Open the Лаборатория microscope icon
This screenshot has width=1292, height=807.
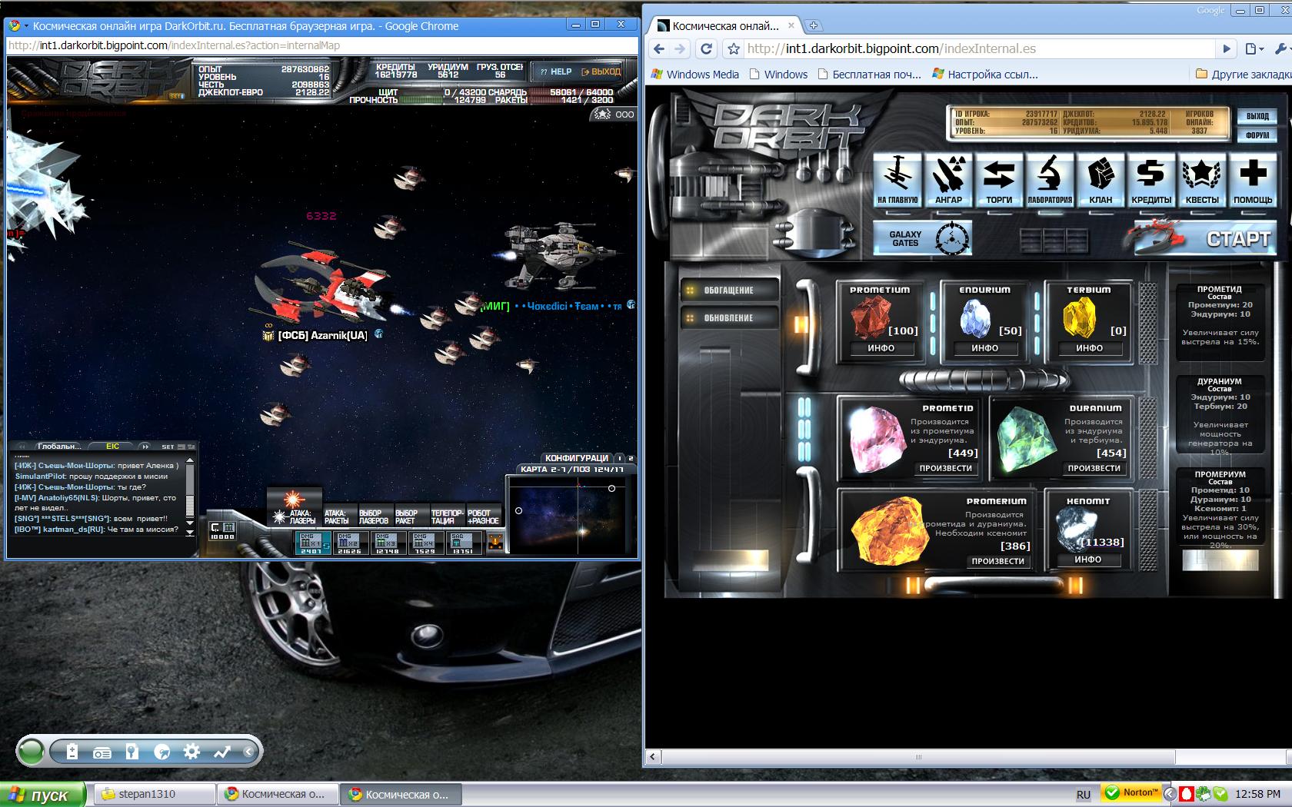[1050, 180]
